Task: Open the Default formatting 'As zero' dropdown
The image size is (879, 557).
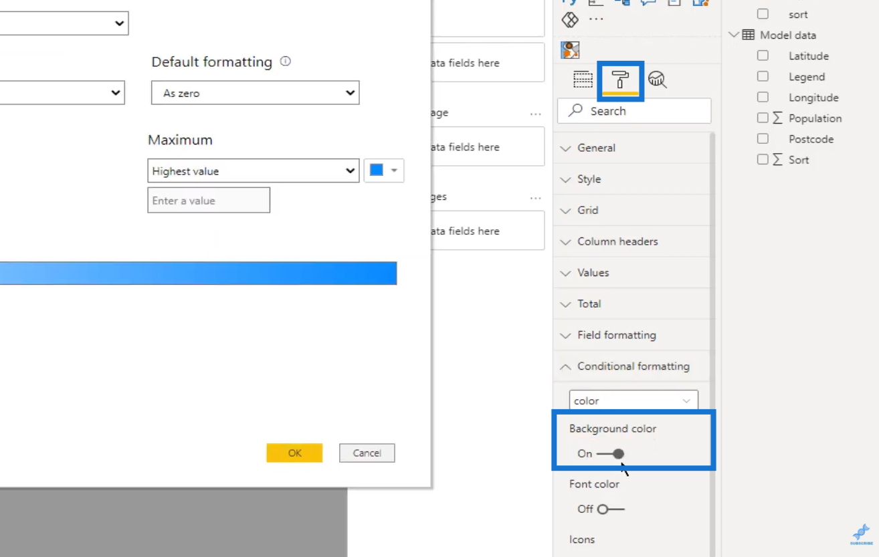Action: click(x=256, y=93)
